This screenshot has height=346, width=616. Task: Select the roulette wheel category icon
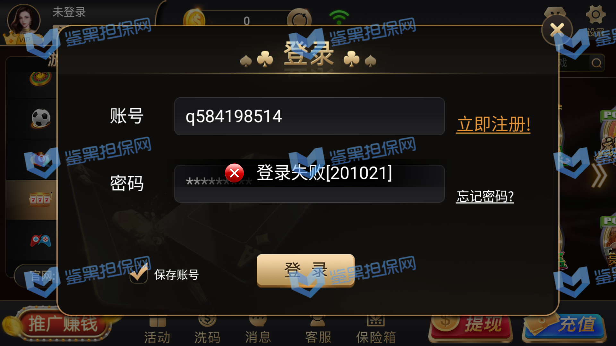coord(41,79)
